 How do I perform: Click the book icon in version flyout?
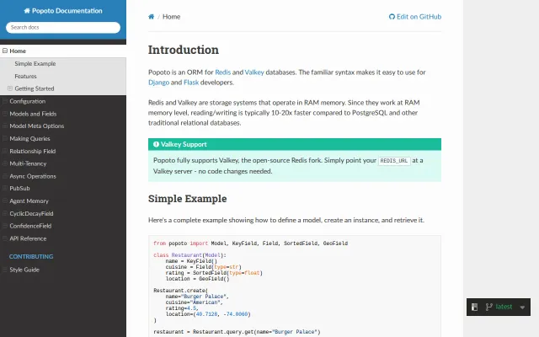tap(475, 307)
